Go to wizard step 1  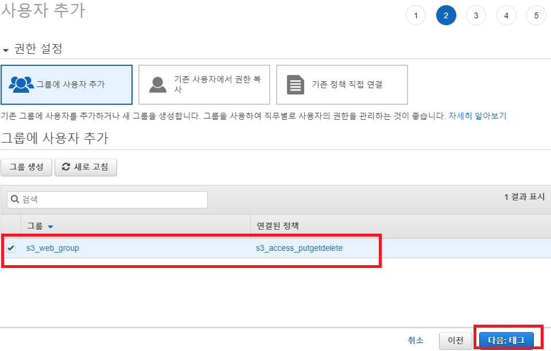point(416,15)
